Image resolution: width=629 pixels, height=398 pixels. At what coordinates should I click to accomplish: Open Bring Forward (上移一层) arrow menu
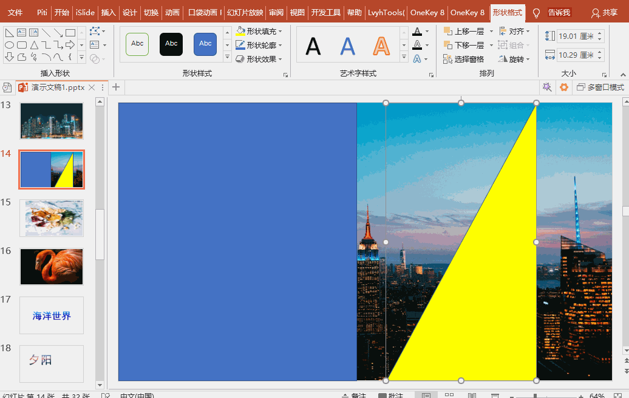(x=491, y=32)
